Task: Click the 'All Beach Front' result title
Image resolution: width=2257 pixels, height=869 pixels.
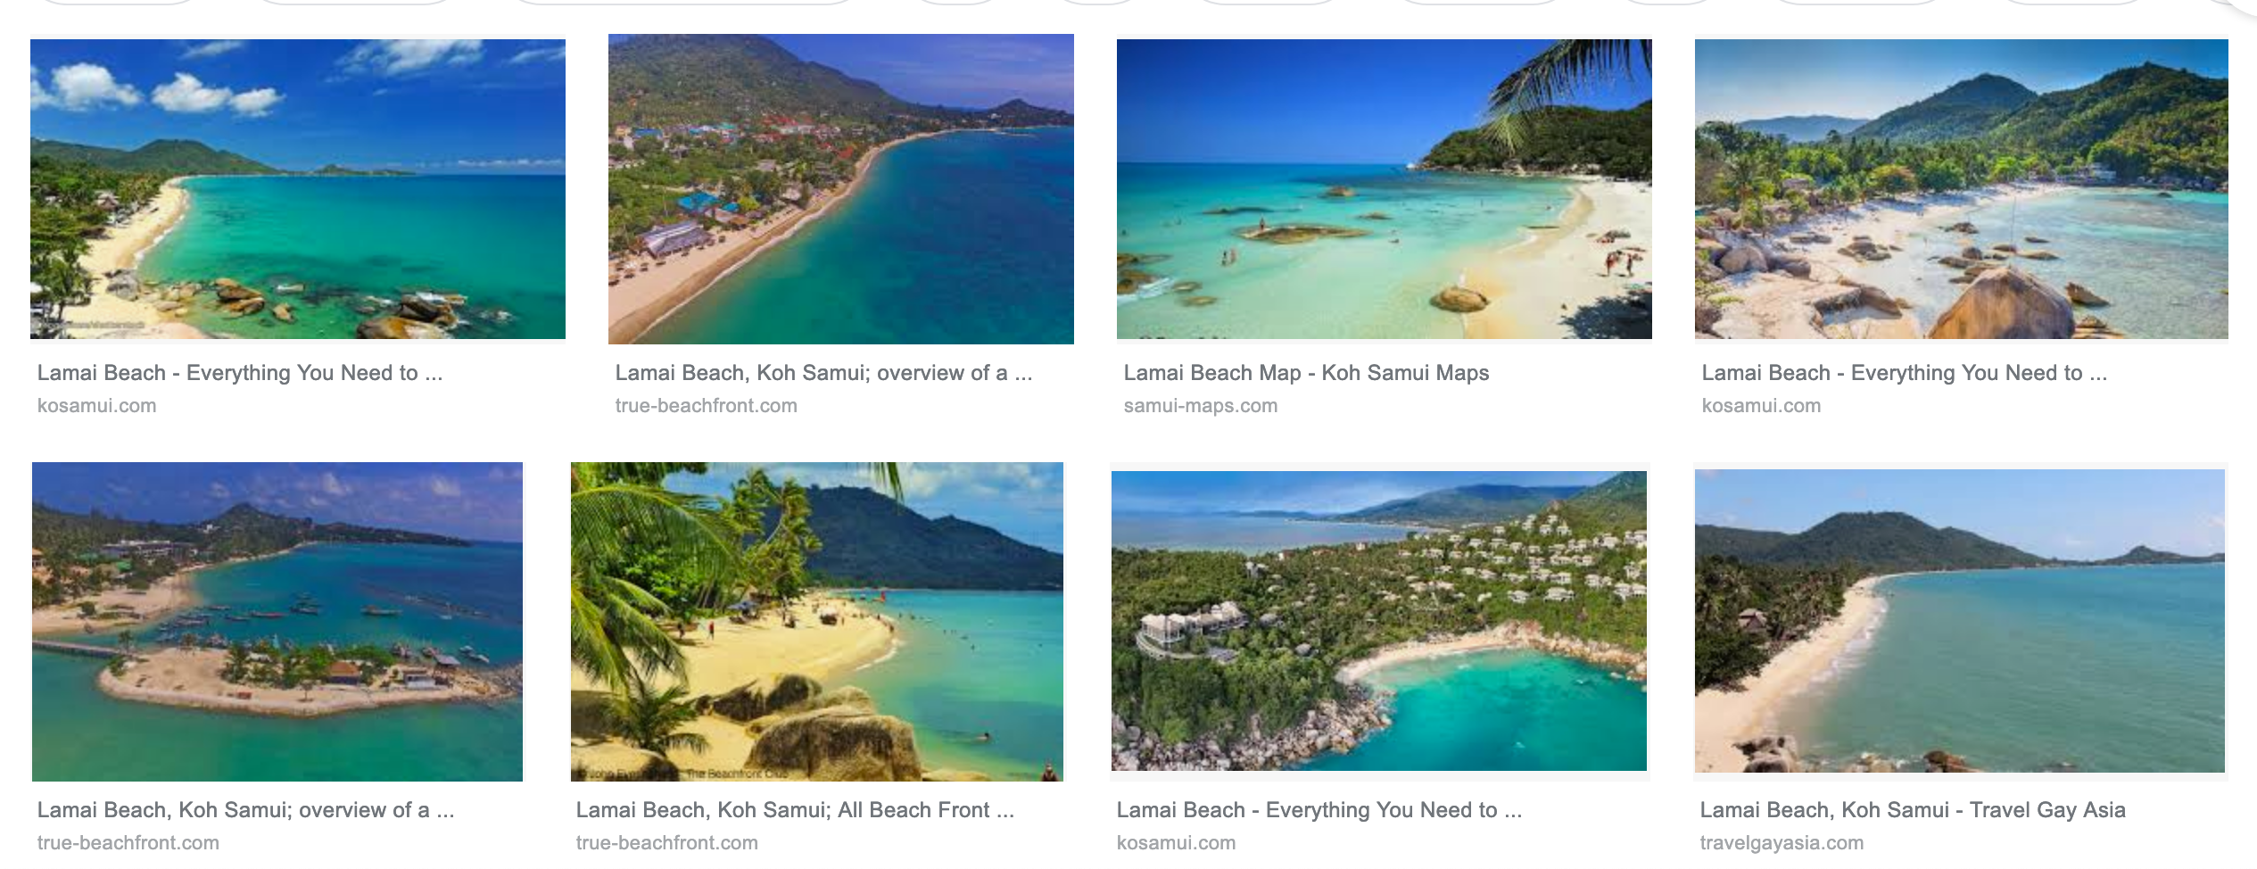Action: [795, 810]
